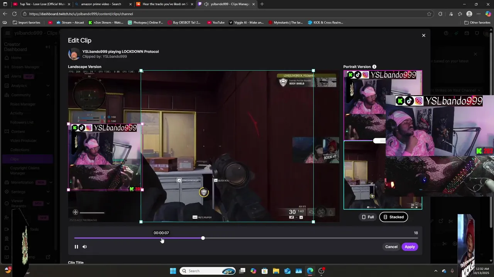Open the Activity page

pos(17,113)
